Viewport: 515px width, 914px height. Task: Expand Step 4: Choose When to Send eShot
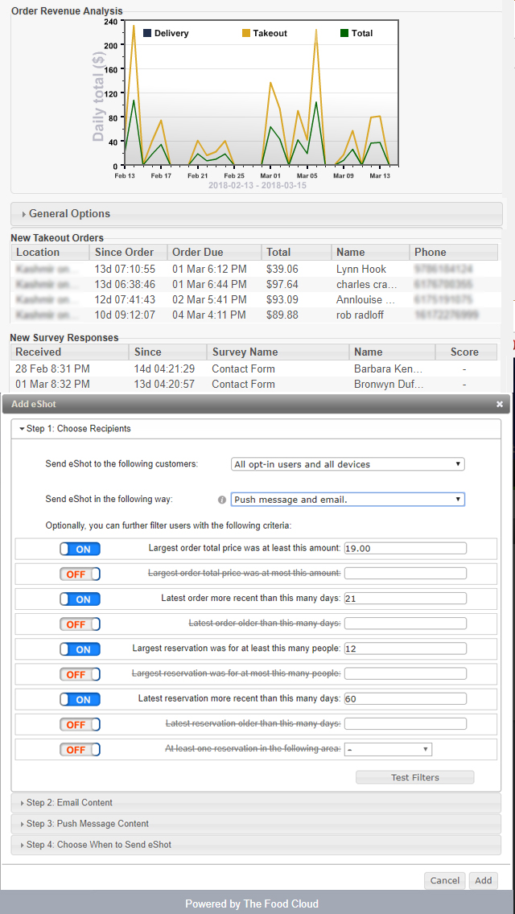tap(98, 845)
